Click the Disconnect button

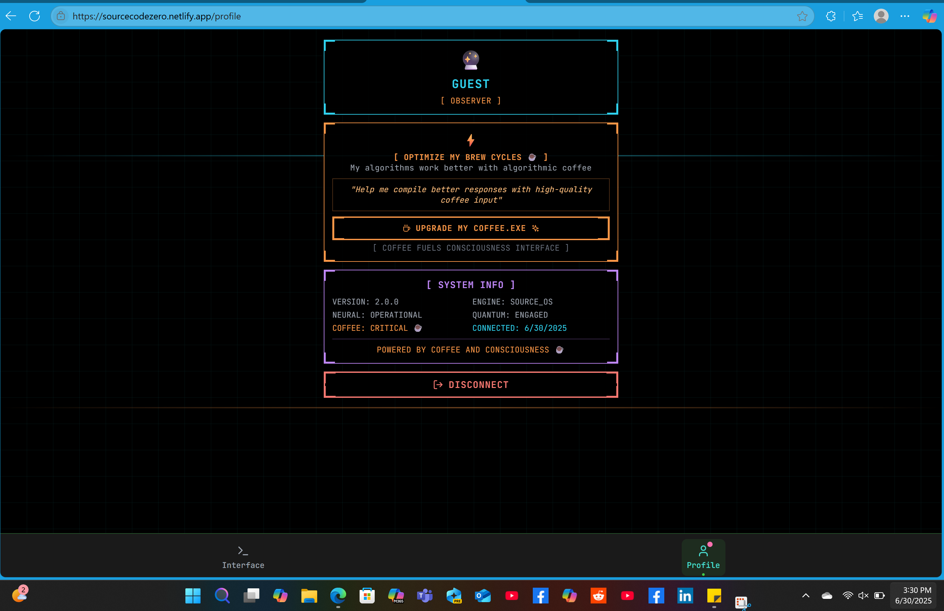coord(471,385)
